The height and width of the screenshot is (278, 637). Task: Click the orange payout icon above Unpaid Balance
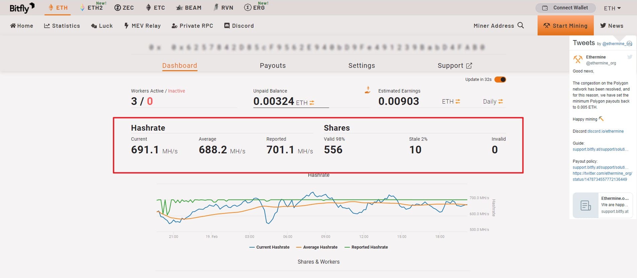point(367,89)
